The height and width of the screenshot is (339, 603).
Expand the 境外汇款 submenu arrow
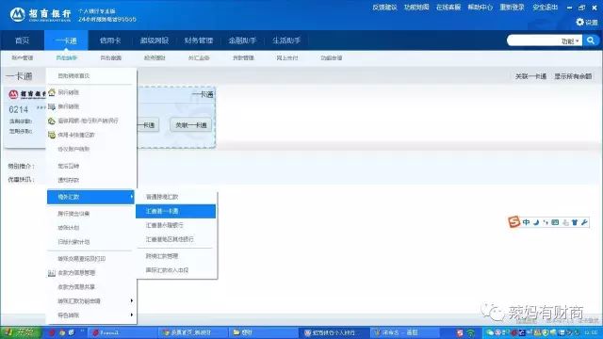point(132,197)
